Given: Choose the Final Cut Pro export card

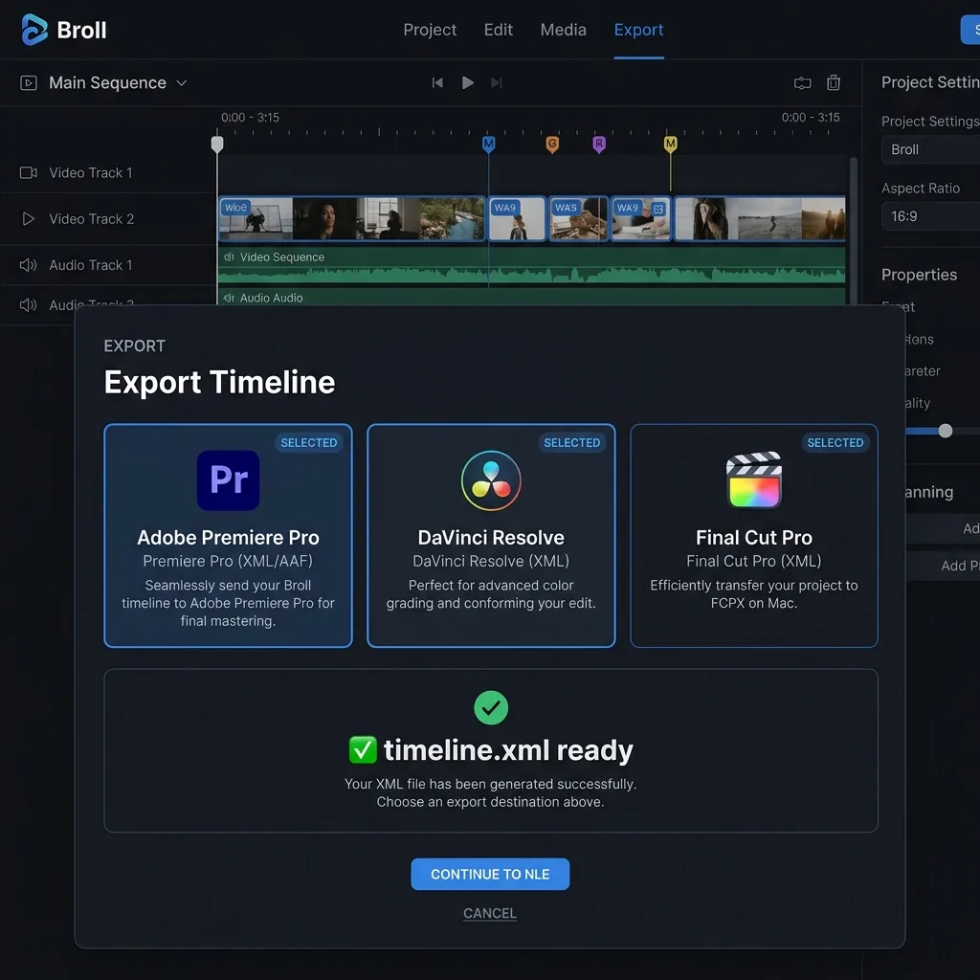Looking at the screenshot, I should (x=754, y=536).
